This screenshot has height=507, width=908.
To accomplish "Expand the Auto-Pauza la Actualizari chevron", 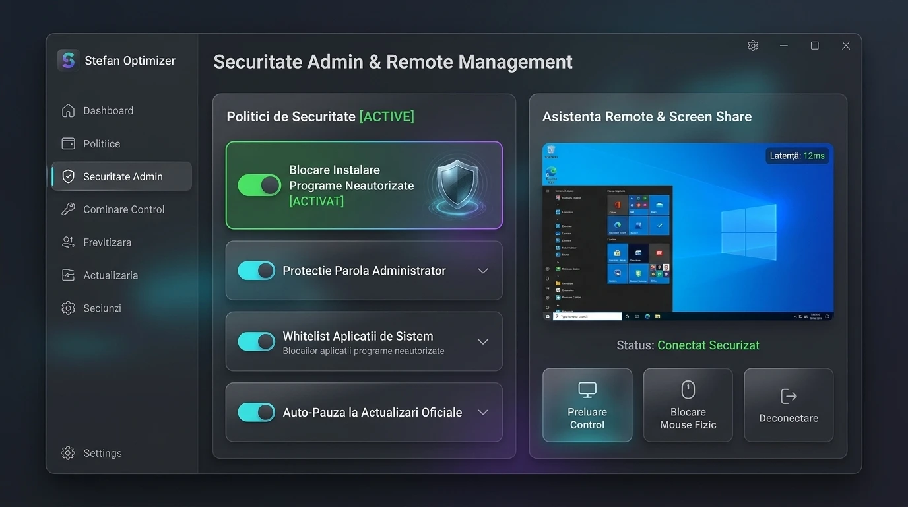I will pos(483,413).
